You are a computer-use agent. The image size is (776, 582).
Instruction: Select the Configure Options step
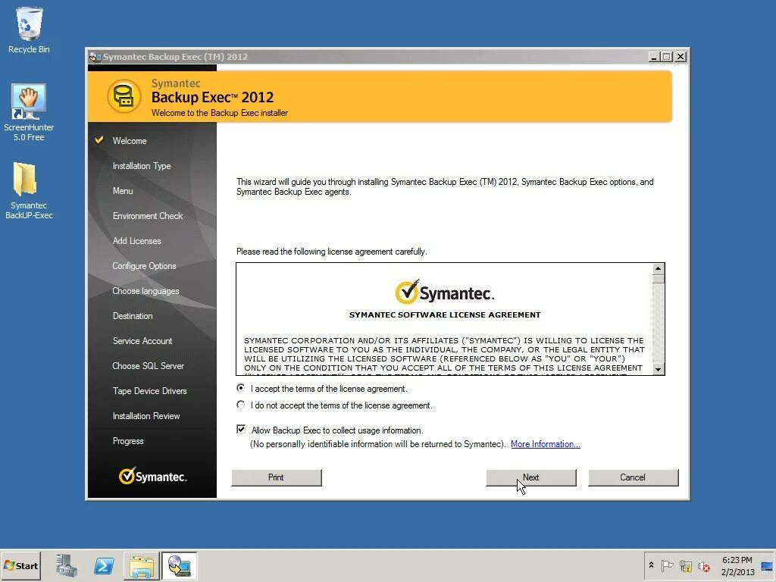point(144,266)
